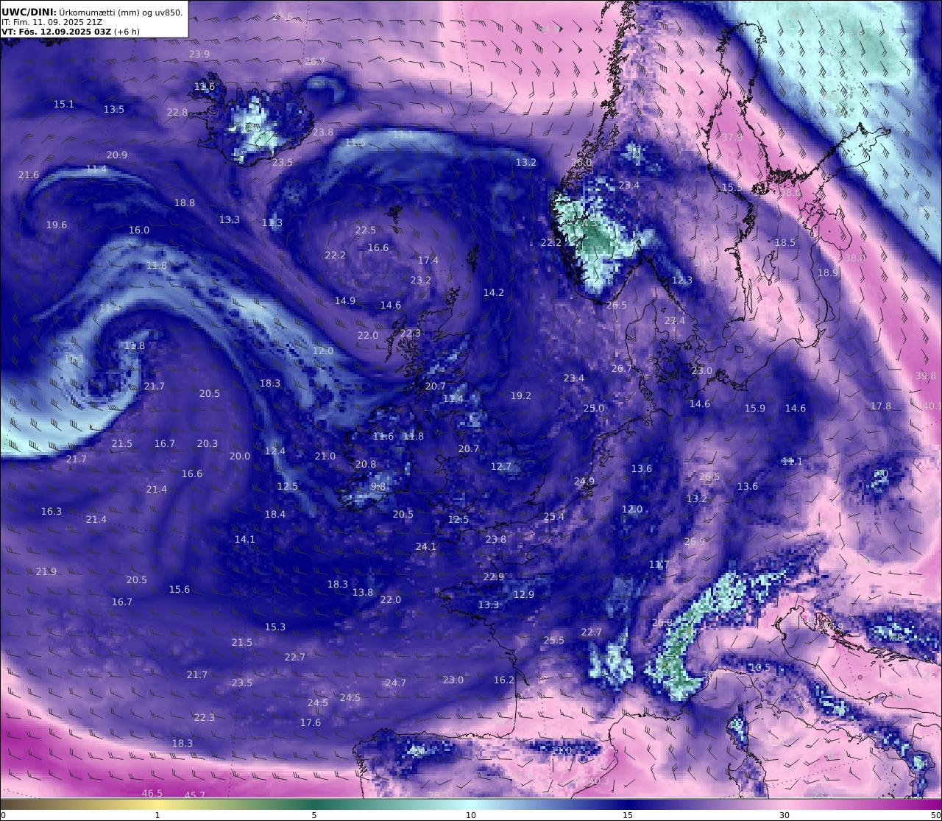Select the 20.9 map value
This screenshot has height=821, width=942.
coord(117,155)
